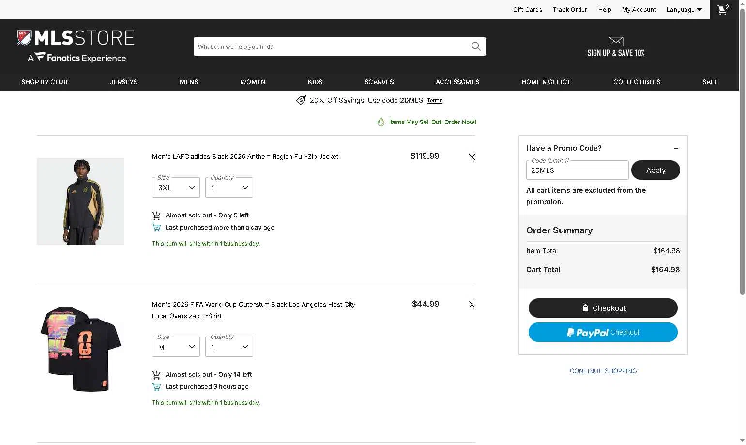Open Size dropdown for LAFC jacket
The width and height of the screenshot is (746, 445).
(176, 187)
